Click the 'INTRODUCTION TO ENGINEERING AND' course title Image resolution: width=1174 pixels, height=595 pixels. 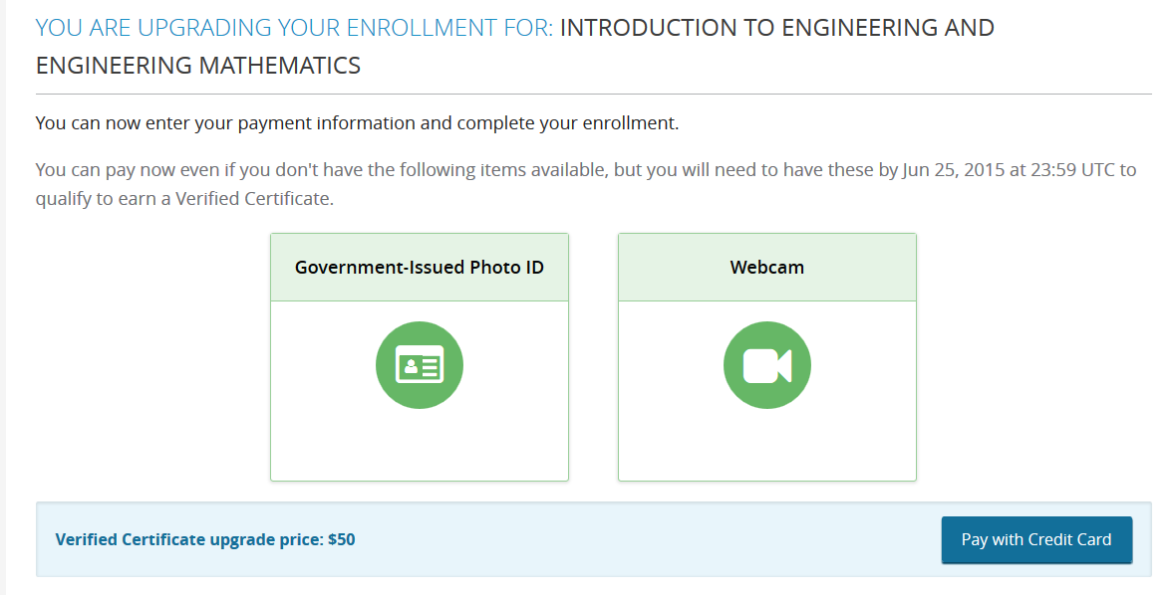pyautogui.click(x=777, y=28)
